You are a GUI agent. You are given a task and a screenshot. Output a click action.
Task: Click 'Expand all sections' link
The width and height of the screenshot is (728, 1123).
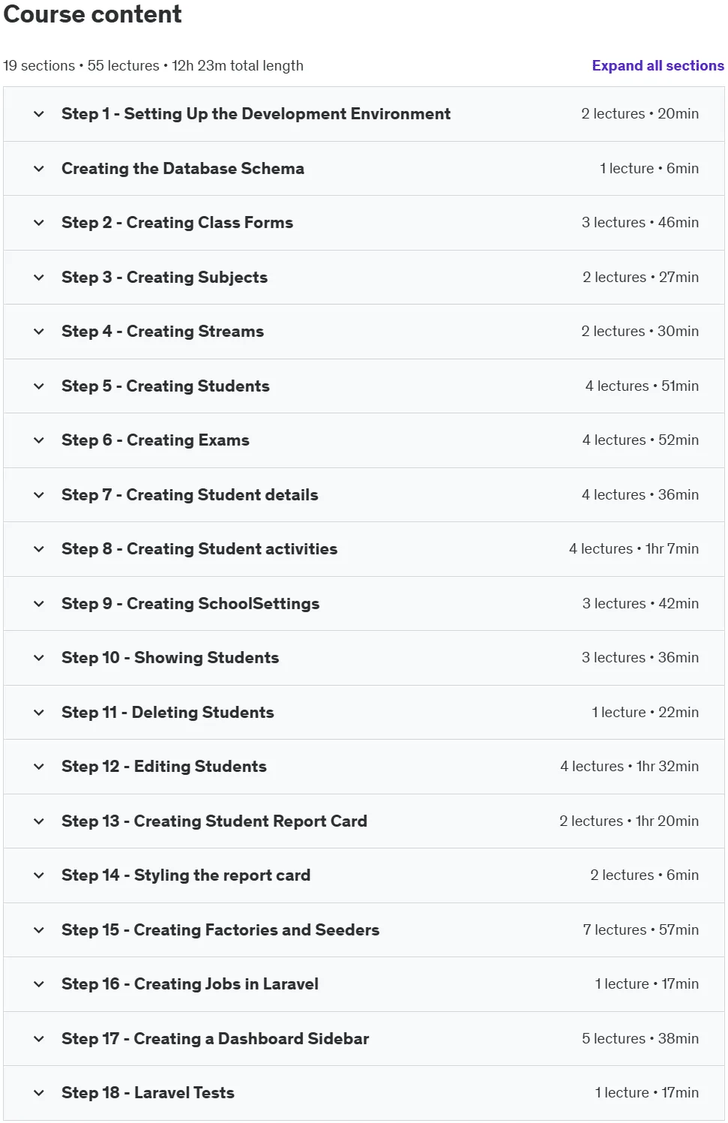[x=658, y=66]
